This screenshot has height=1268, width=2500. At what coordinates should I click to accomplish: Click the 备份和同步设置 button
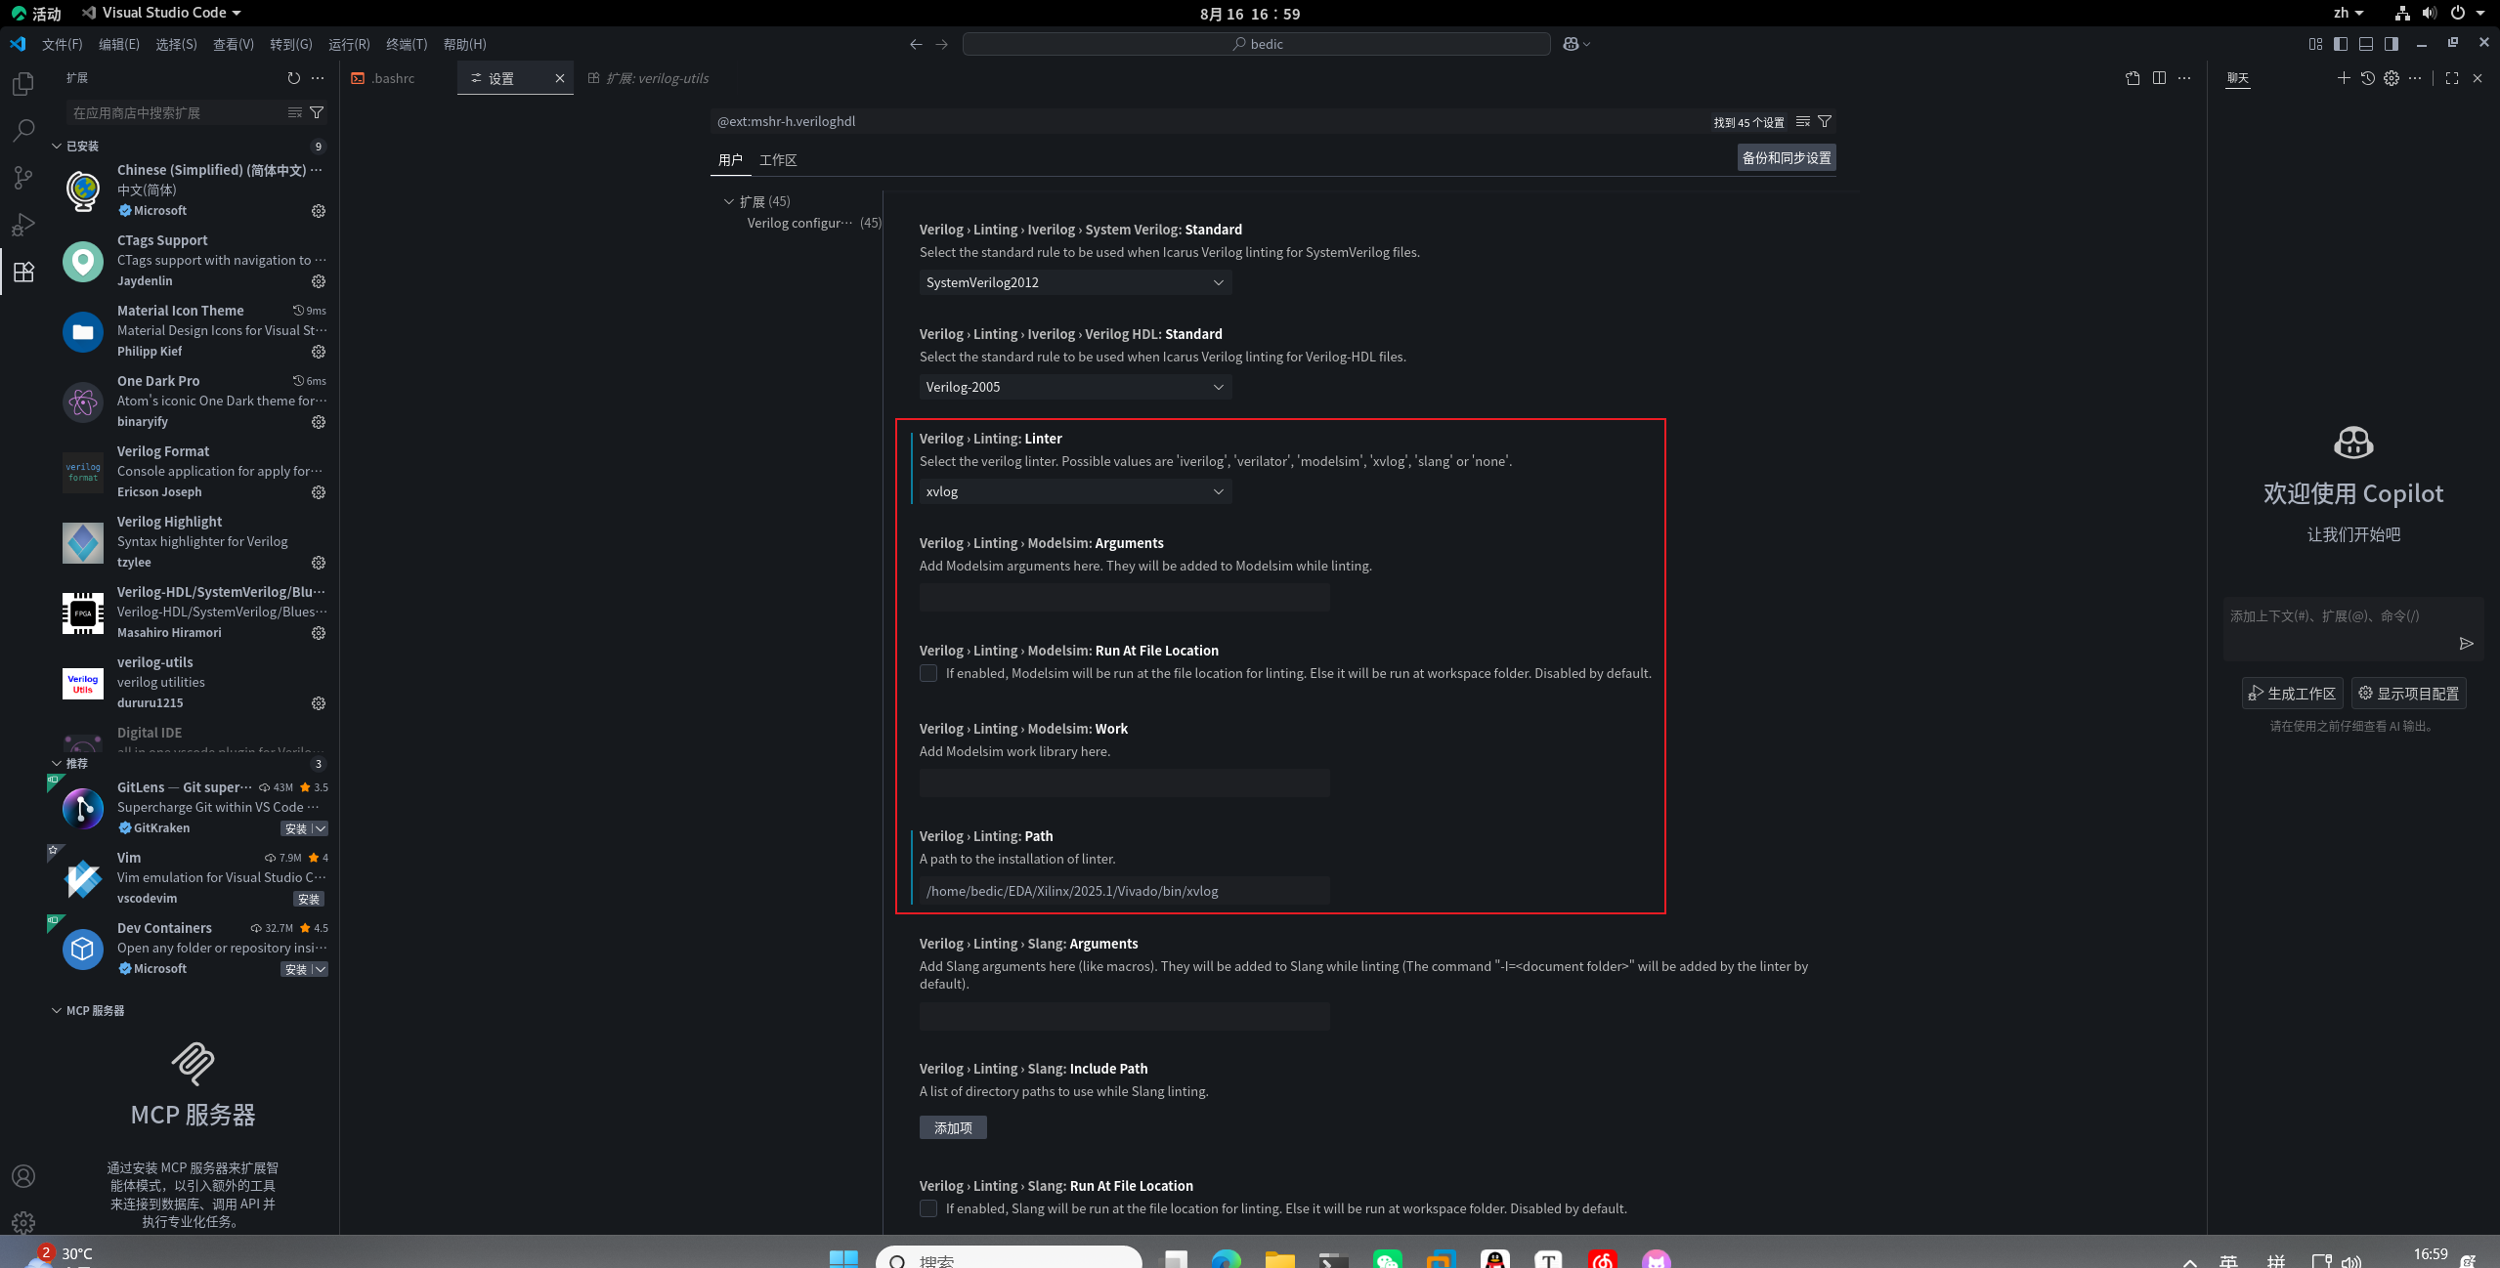1786,158
